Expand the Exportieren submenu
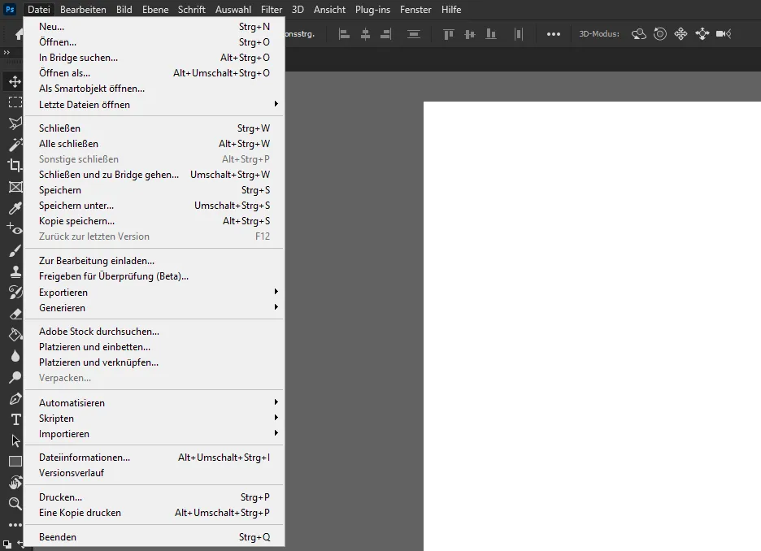 click(154, 292)
